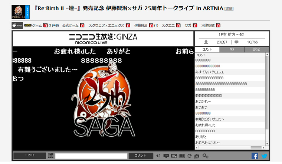Open player settings gears icon
The width and height of the screenshot is (282, 164).
[x=205, y=156]
